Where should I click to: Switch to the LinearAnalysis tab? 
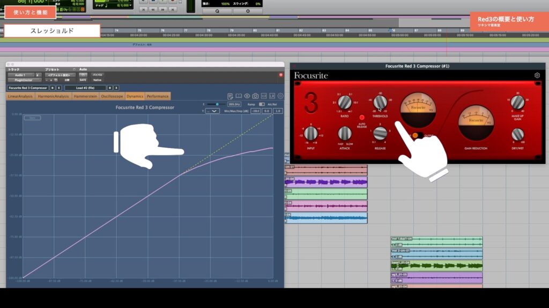point(20,96)
